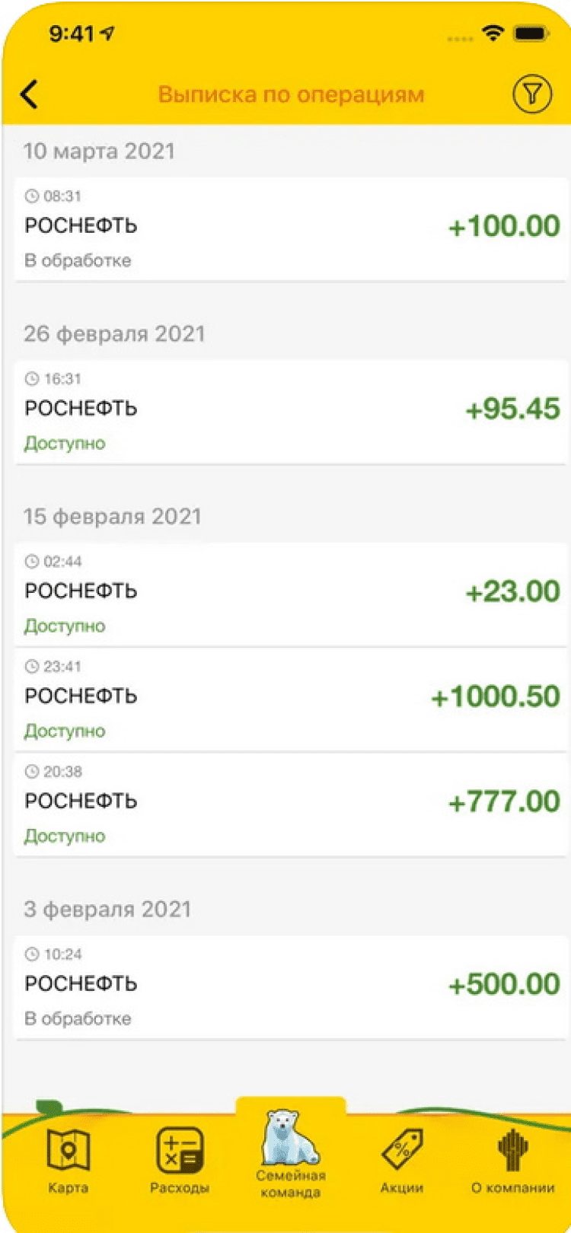
Task: Tap the battery indicator in status bar
Action: click(x=531, y=33)
